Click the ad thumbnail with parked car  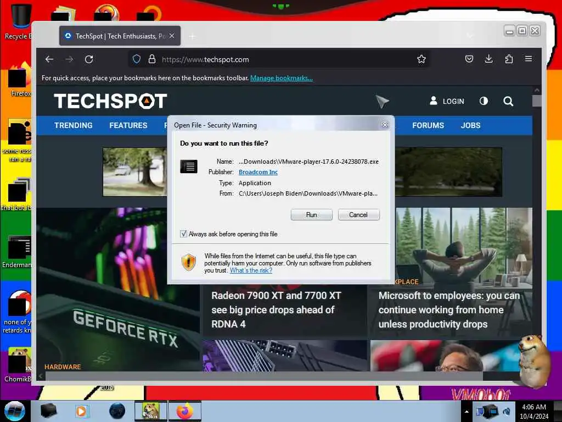coord(135,172)
